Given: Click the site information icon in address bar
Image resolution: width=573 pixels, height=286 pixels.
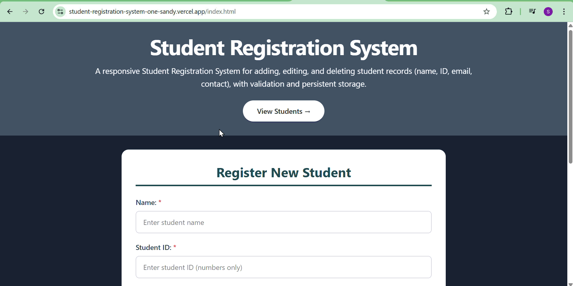Looking at the screenshot, I should click(x=60, y=12).
